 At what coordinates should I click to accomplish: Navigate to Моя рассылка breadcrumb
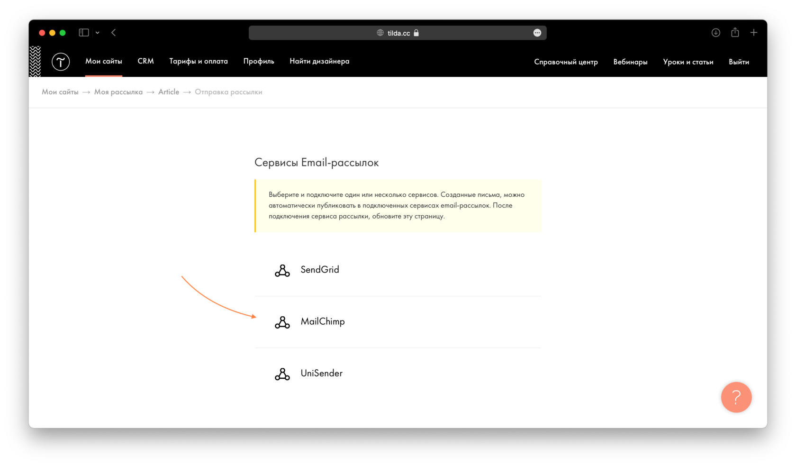118,92
